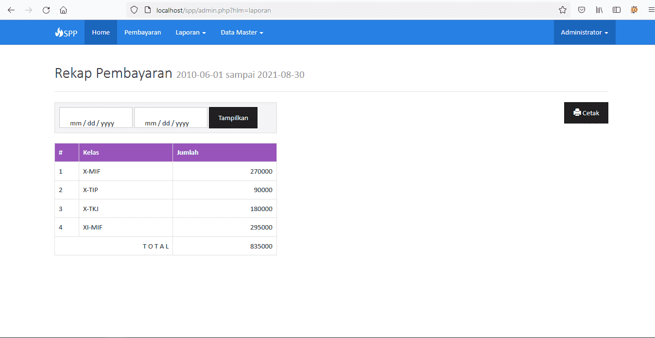This screenshot has height=338, width=655.
Task: Open the library icon in the toolbar
Action: point(599,10)
